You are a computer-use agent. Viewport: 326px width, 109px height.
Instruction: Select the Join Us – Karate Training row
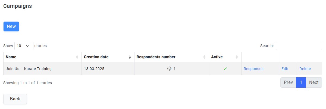163,69
